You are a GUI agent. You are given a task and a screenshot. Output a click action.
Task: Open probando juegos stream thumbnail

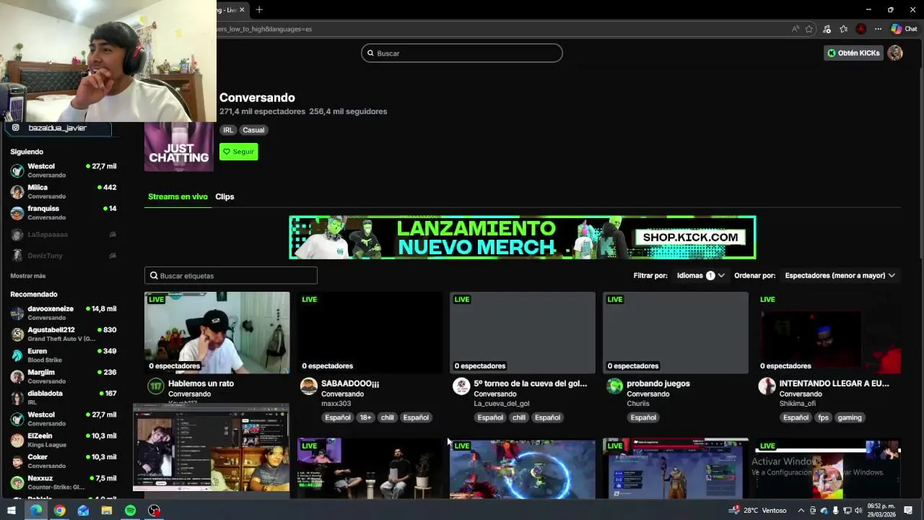click(676, 332)
